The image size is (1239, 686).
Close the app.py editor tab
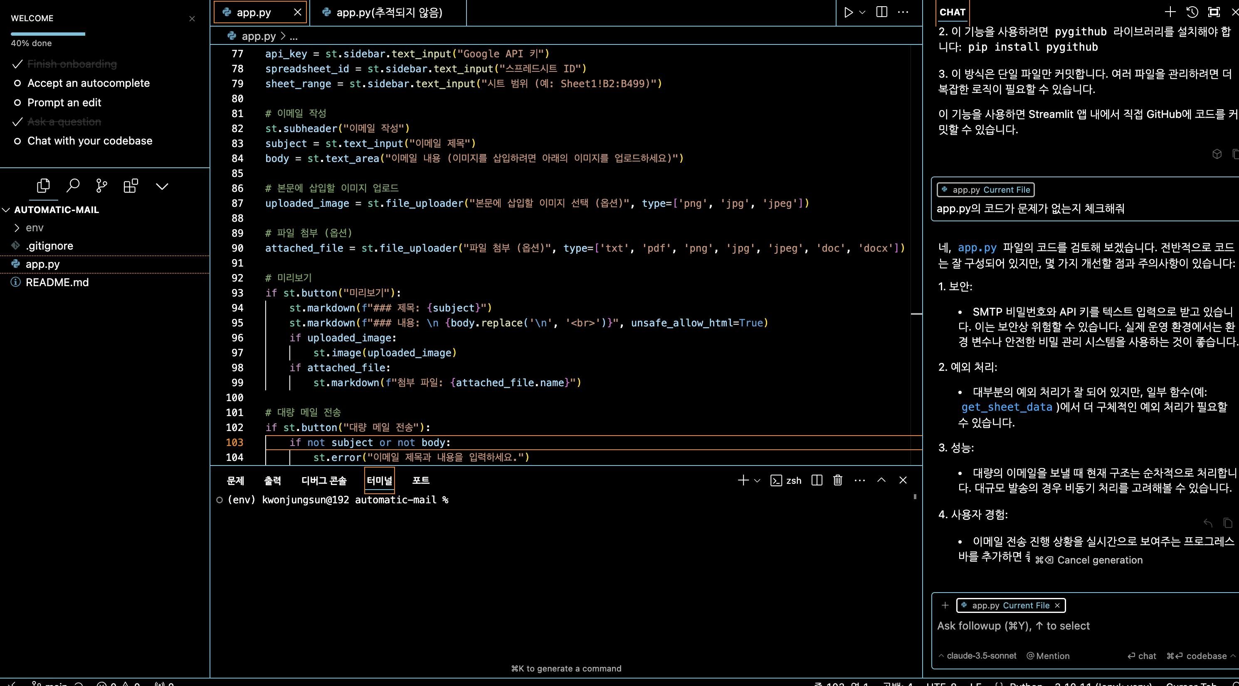tap(298, 12)
